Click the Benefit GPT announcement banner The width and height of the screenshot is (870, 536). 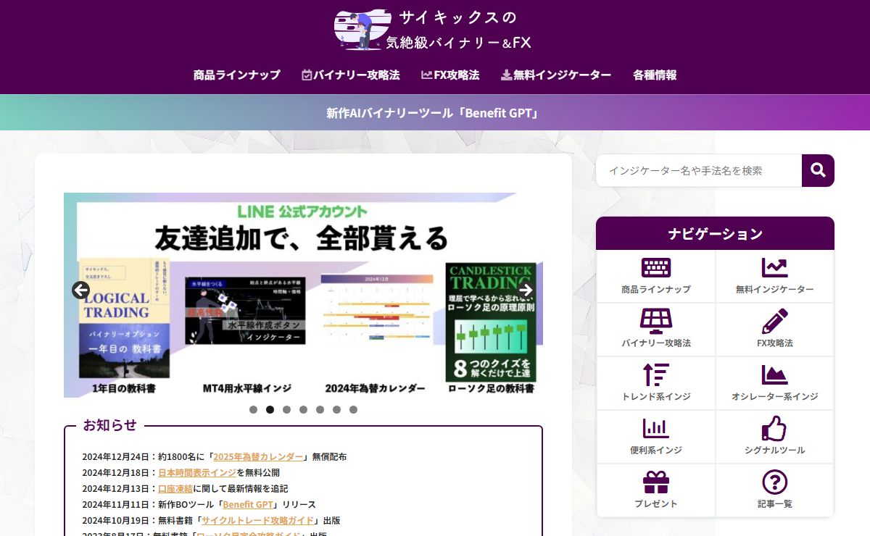435,113
